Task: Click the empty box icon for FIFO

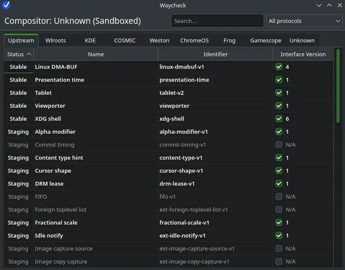Action: click(x=279, y=196)
